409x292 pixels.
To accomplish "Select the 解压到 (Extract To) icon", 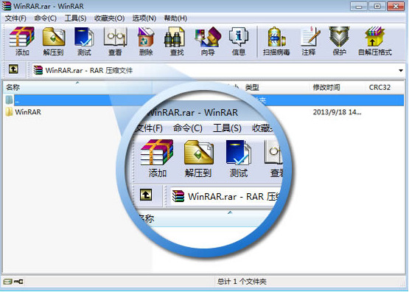I will coord(54,41).
